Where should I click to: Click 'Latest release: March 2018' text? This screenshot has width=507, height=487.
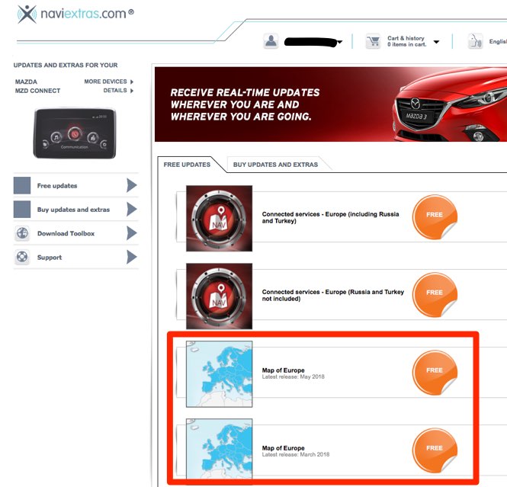(x=296, y=455)
